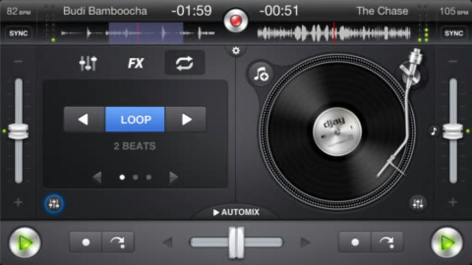Toggle the blue LOOP button
The image size is (472, 265).
(135, 119)
